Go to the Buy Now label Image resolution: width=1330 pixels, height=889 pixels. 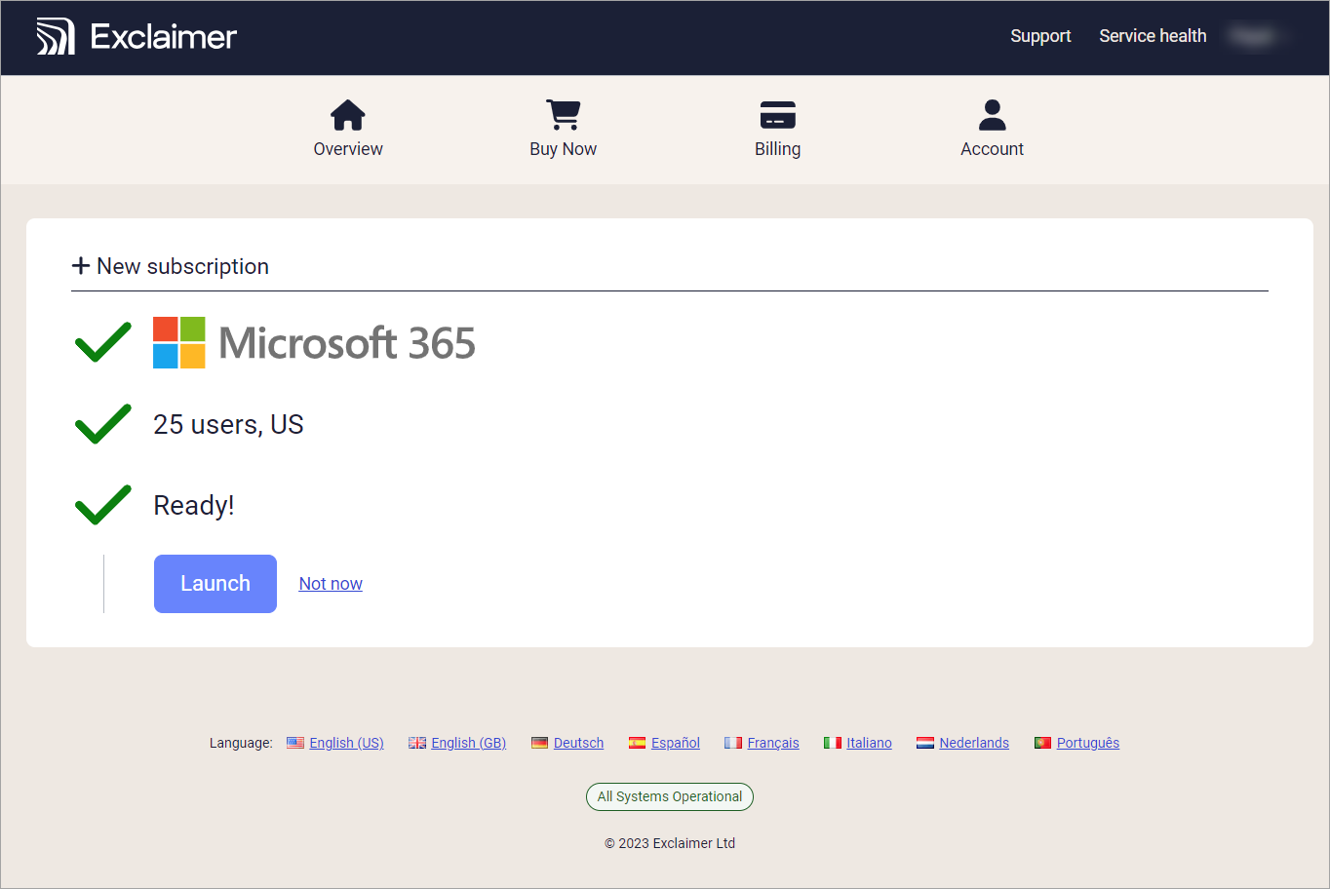(564, 149)
